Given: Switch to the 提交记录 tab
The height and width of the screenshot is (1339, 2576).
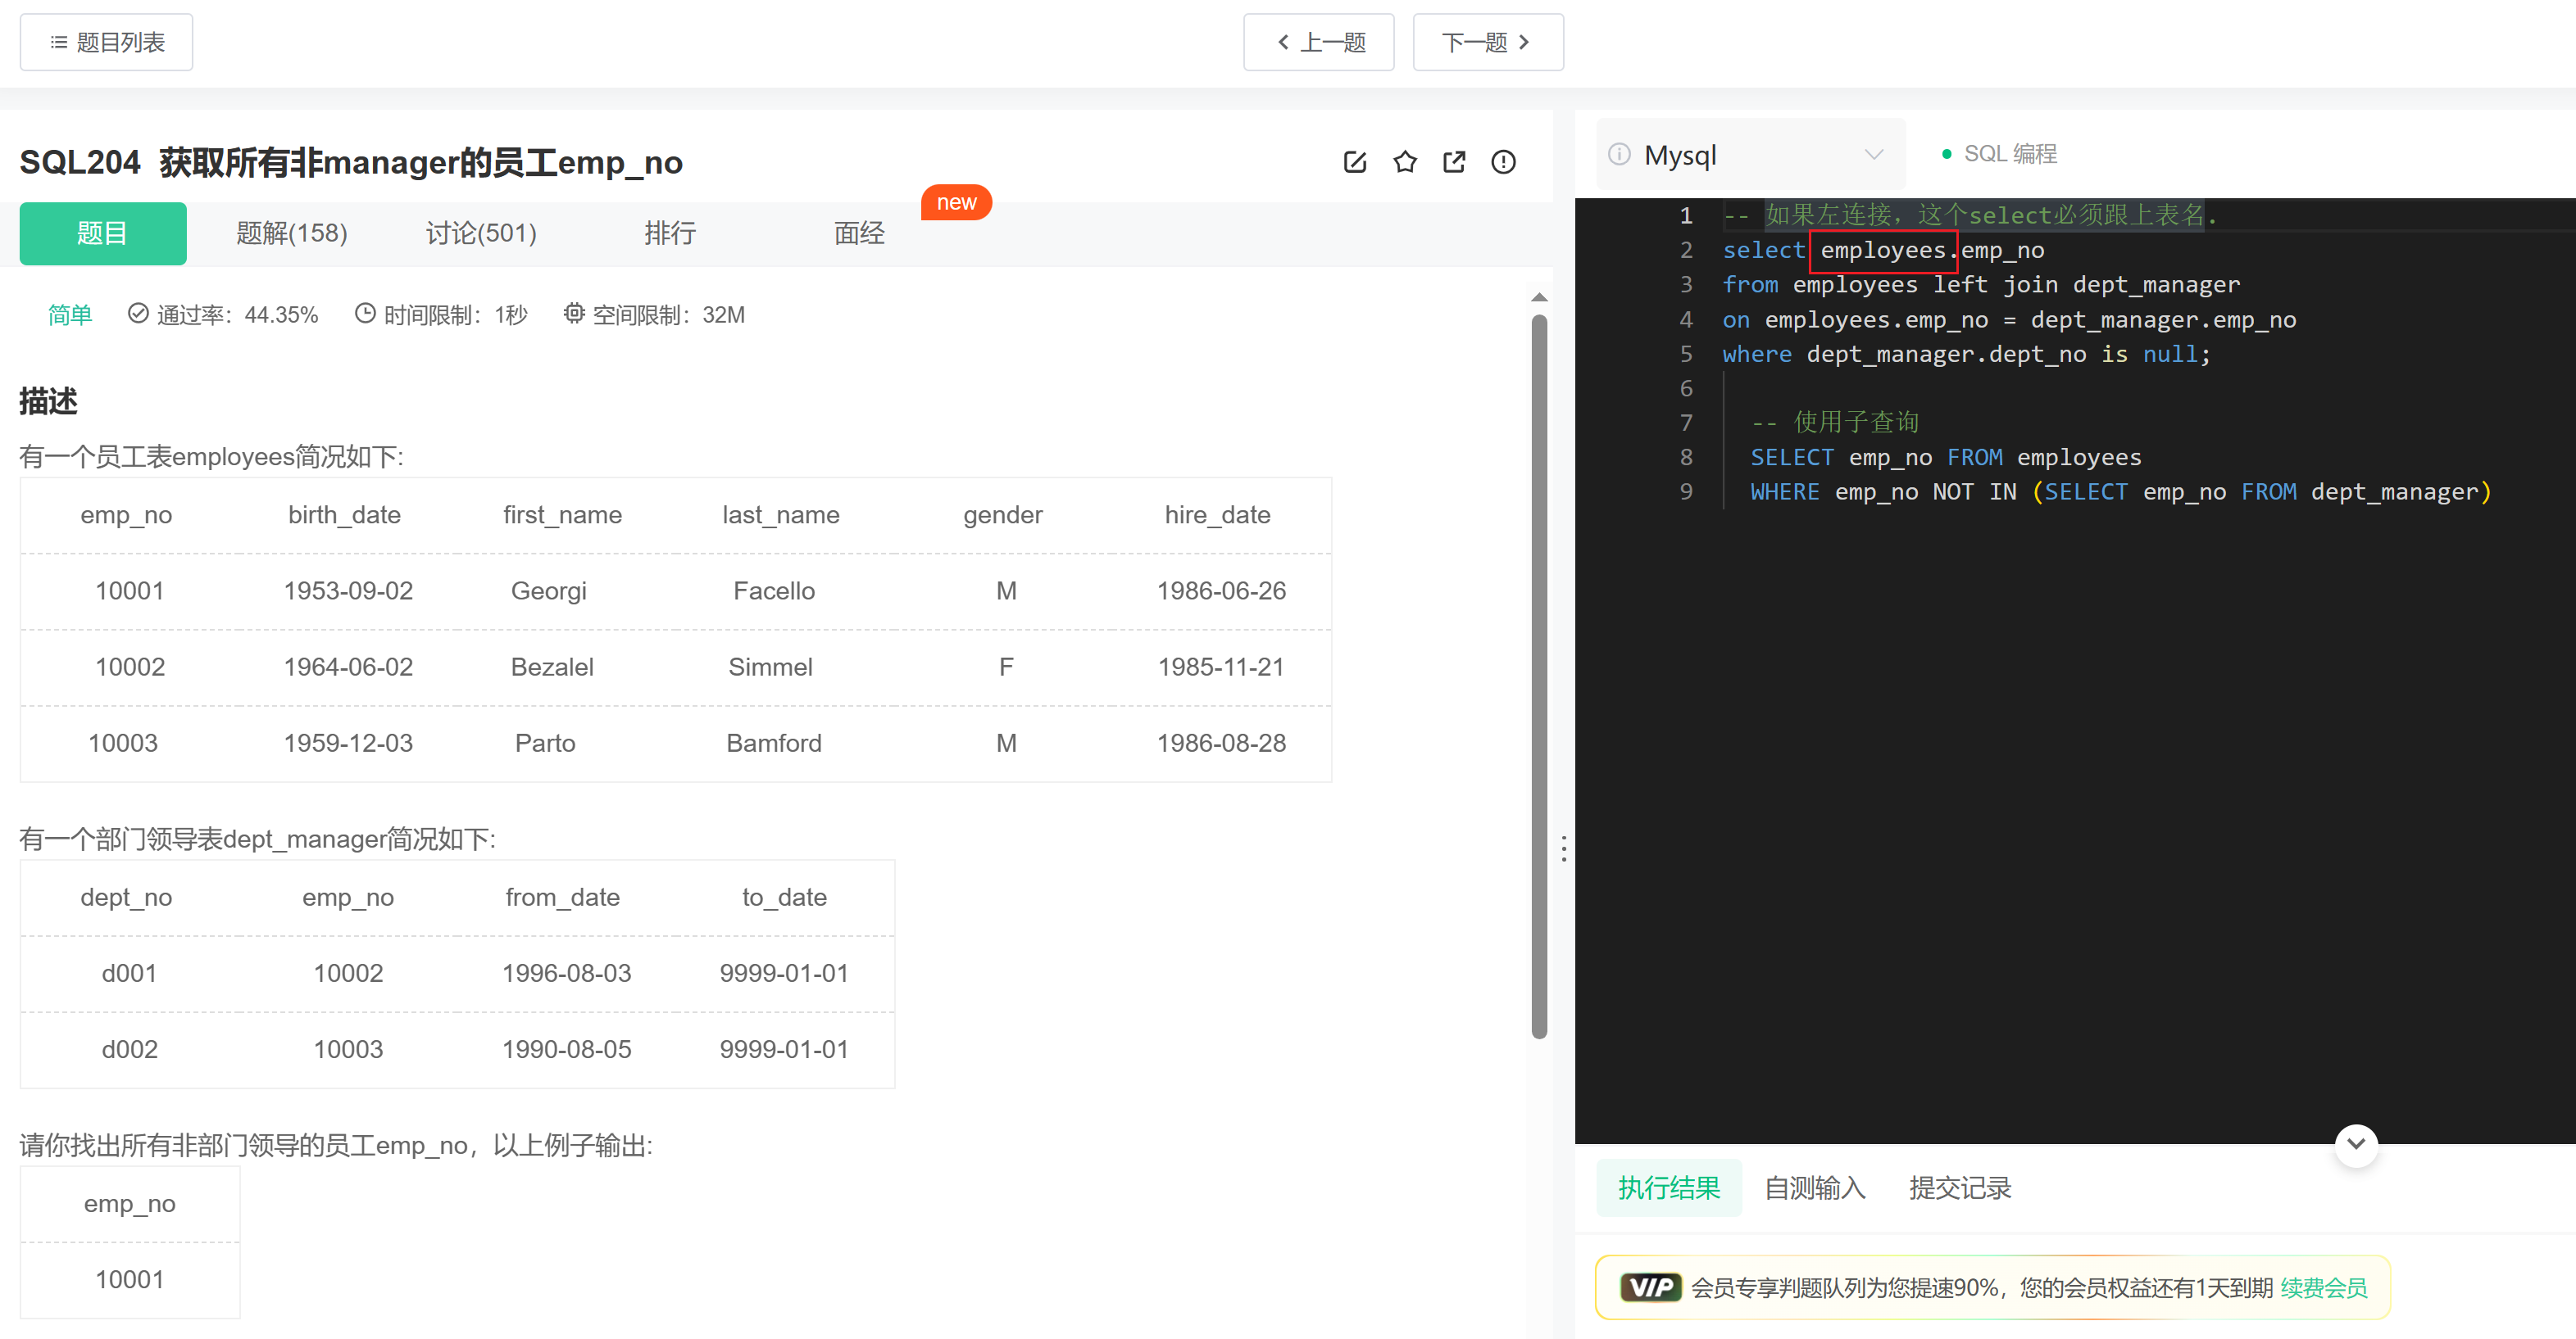Looking at the screenshot, I should [x=1960, y=1188].
